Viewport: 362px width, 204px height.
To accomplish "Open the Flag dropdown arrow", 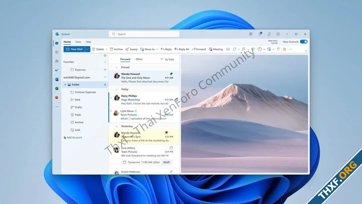I will click(248, 49).
